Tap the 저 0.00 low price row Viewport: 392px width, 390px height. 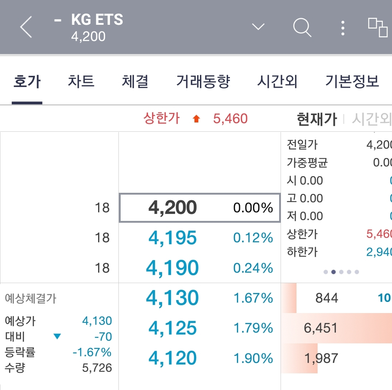pyautogui.click(x=339, y=216)
